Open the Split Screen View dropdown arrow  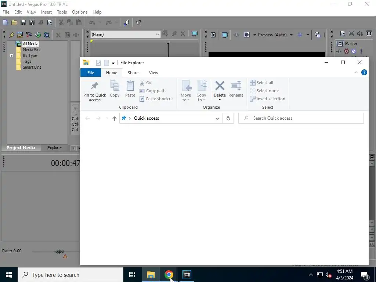coord(254,35)
